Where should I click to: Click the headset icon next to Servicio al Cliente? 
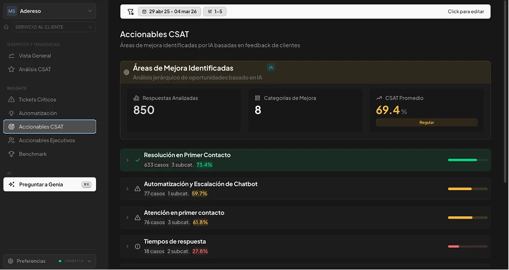6,27
